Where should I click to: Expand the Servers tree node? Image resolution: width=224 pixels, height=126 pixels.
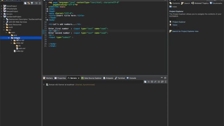tap(1, 14)
